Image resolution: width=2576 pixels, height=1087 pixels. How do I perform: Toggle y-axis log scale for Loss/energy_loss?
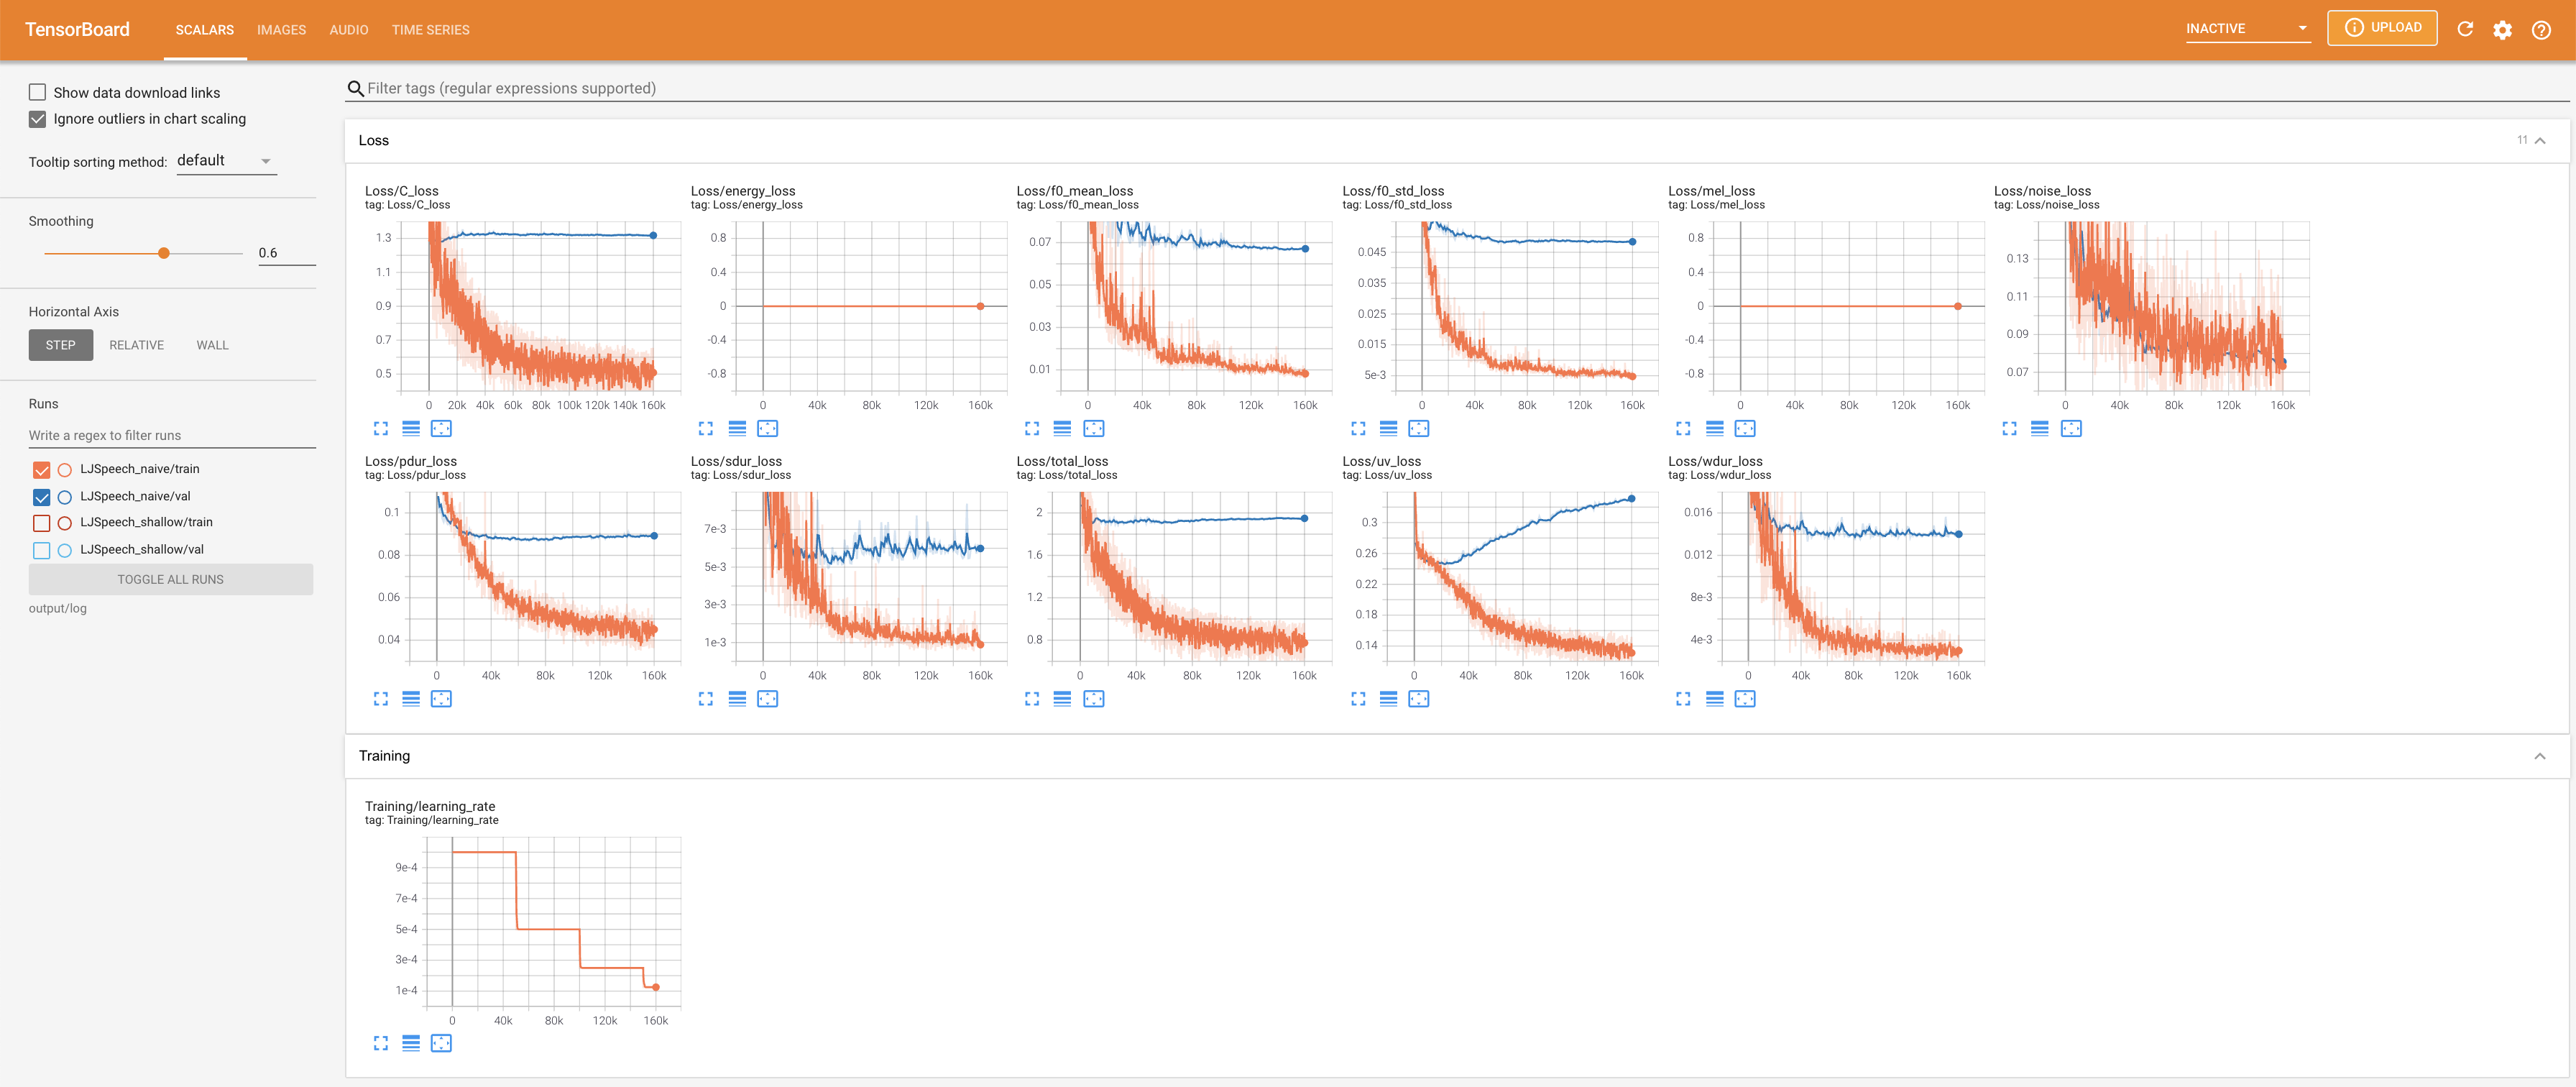[737, 428]
